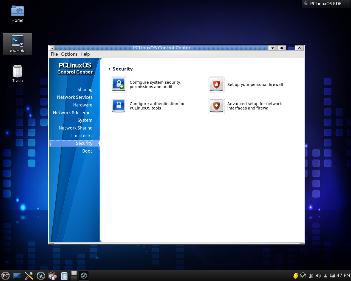
Task: Open the Trash desktop icon
Action: click(18, 74)
